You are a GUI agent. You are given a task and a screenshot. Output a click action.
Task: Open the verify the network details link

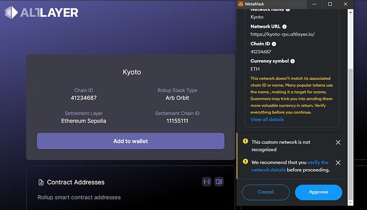tap(290, 166)
